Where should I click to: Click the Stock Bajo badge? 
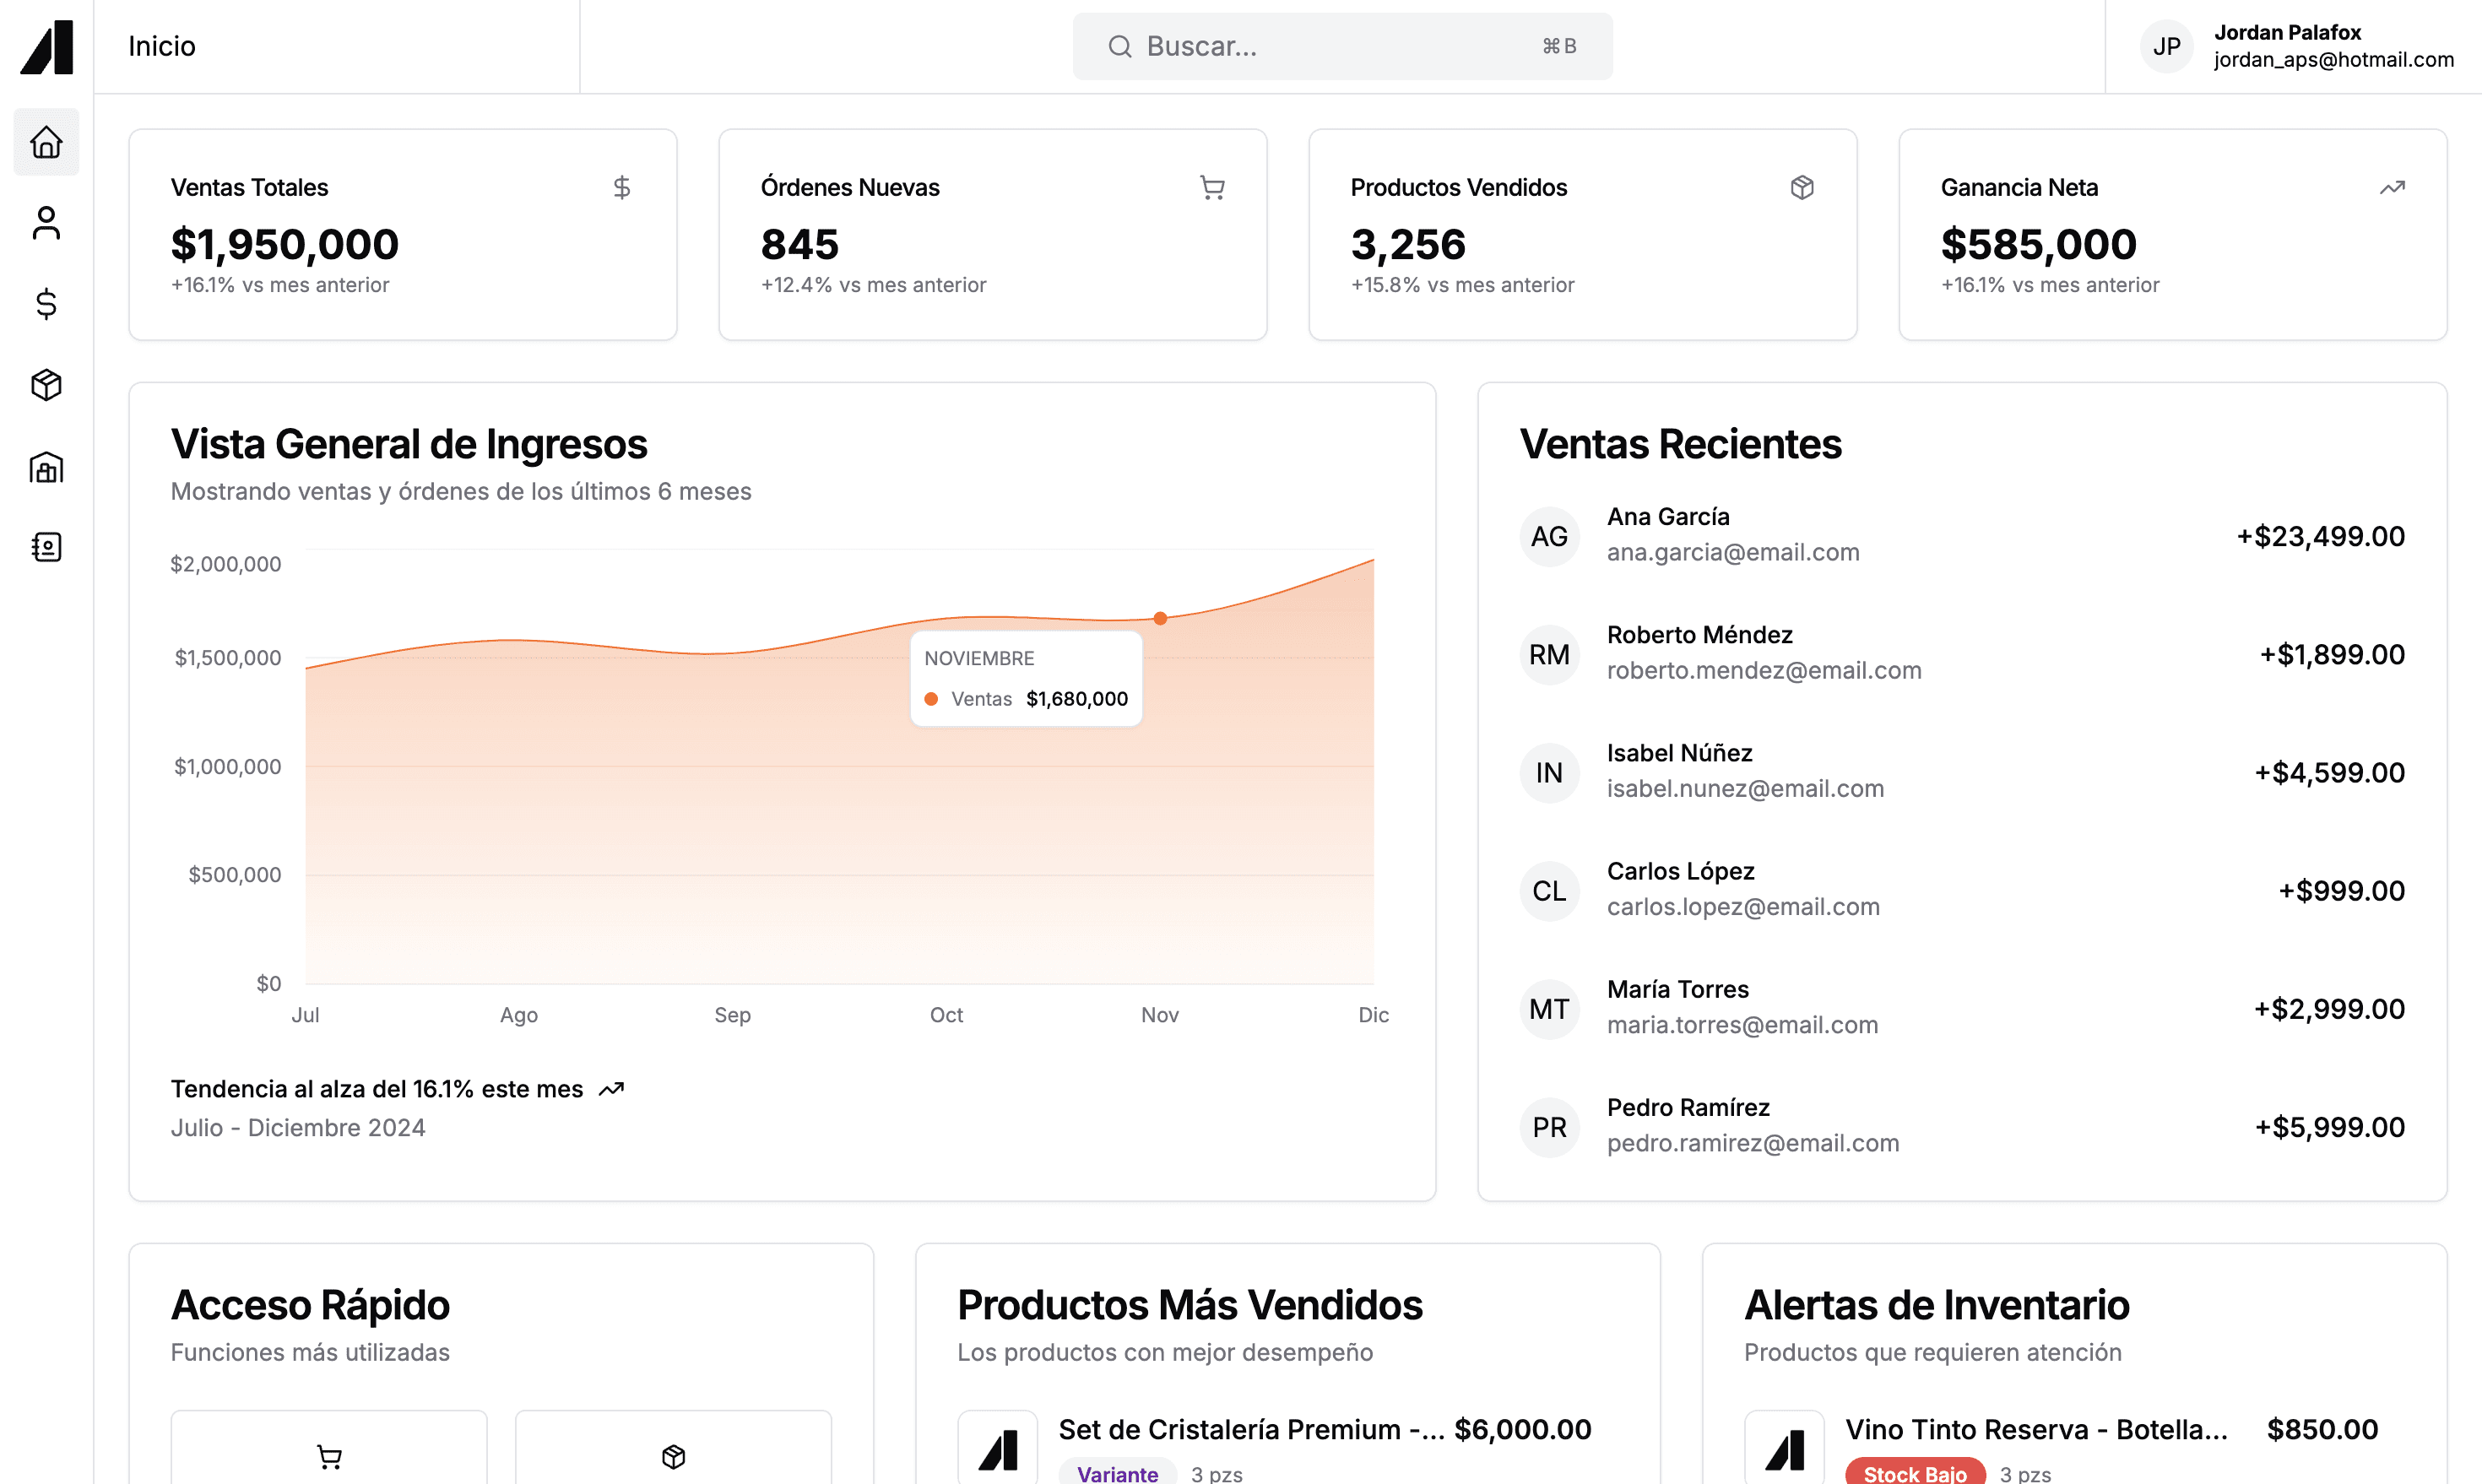coord(1915,1472)
